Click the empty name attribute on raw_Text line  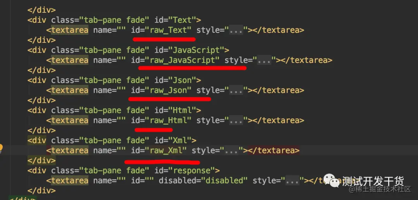click(110, 31)
